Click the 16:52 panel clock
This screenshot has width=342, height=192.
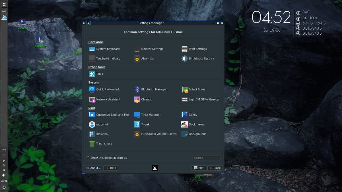pos(4,181)
